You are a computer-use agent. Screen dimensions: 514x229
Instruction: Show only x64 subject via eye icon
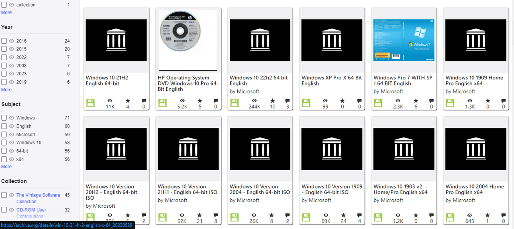click(x=12, y=159)
